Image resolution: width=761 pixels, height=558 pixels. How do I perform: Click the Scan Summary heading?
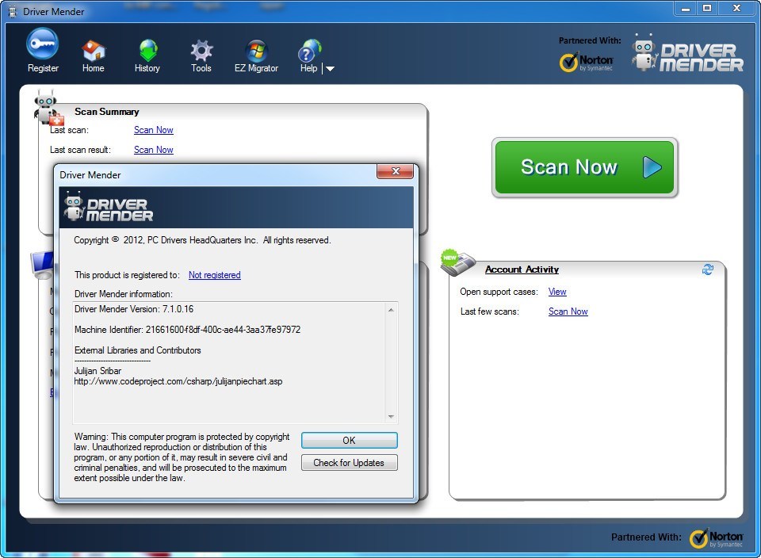pos(107,112)
